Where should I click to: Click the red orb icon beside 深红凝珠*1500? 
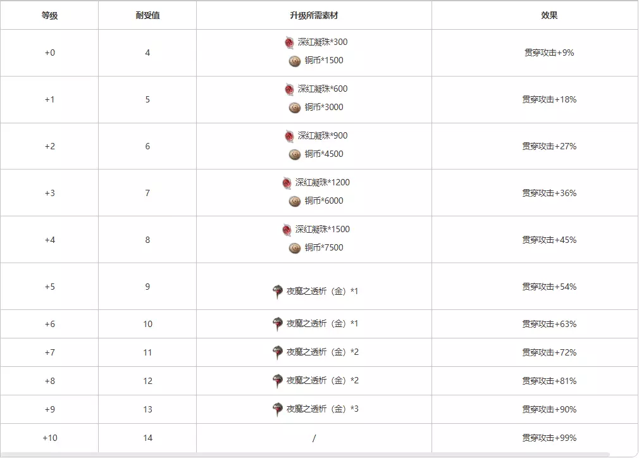pyautogui.click(x=287, y=230)
